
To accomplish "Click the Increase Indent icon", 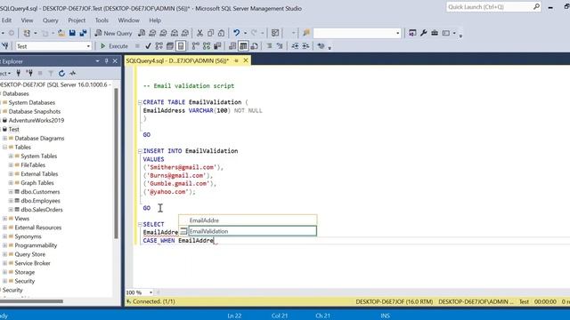I will coord(305,46).
